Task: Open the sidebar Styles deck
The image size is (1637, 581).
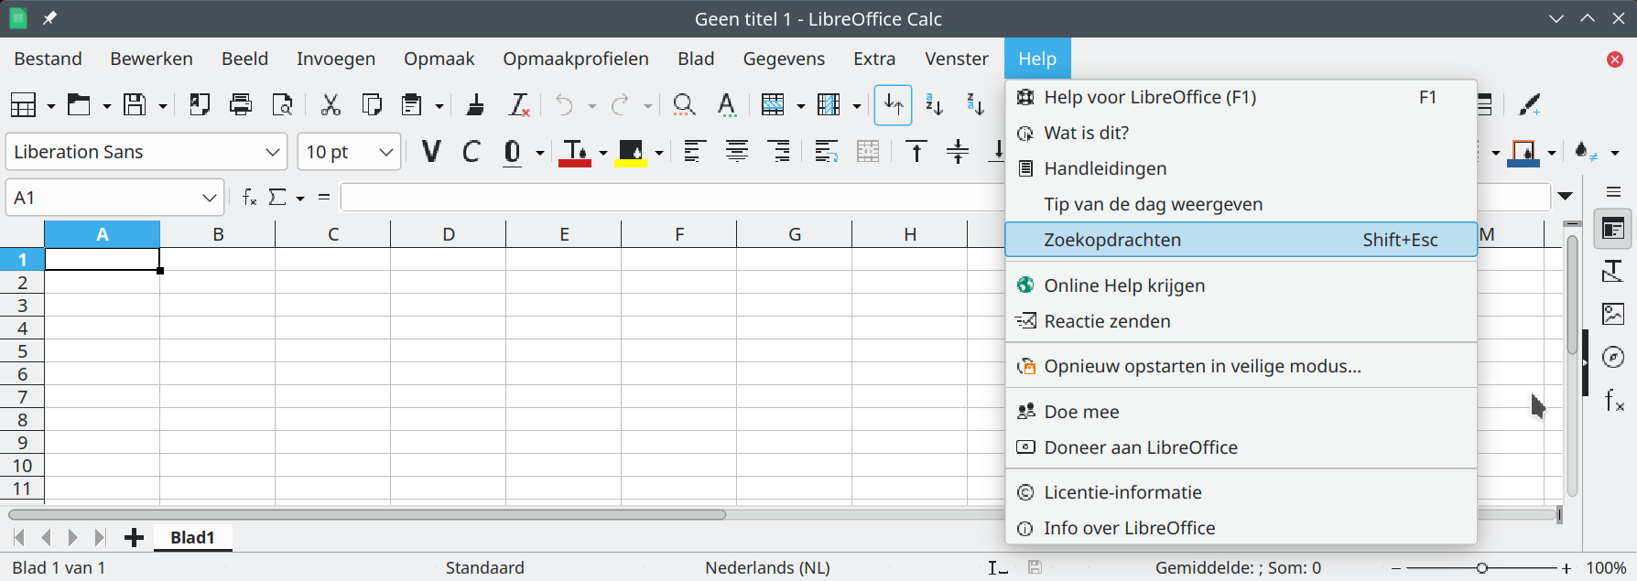Action: pos(1613,272)
